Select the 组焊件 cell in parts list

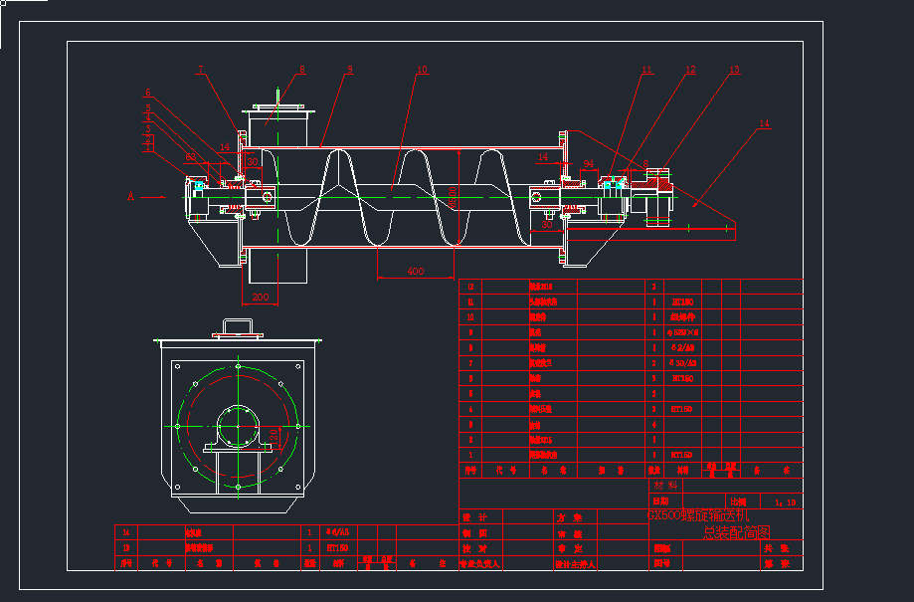[x=682, y=316]
